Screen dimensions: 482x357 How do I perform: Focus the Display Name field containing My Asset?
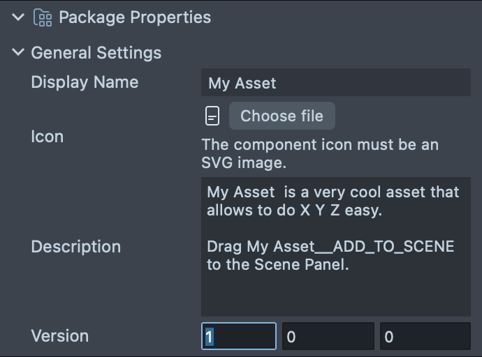click(x=335, y=83)
